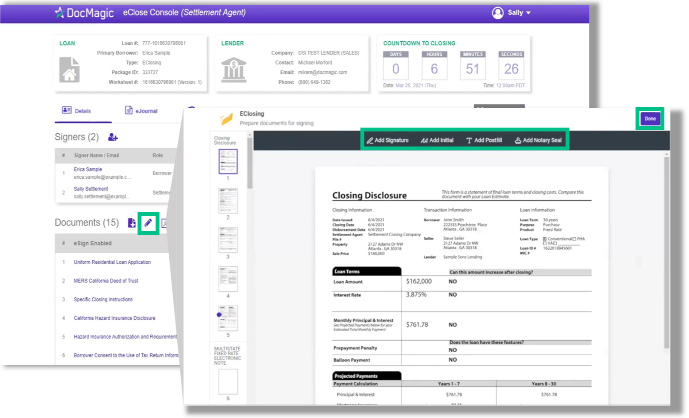Click the 'Role' column header in Signers table
The image size is (689, 418).
[x=158, y=156]
